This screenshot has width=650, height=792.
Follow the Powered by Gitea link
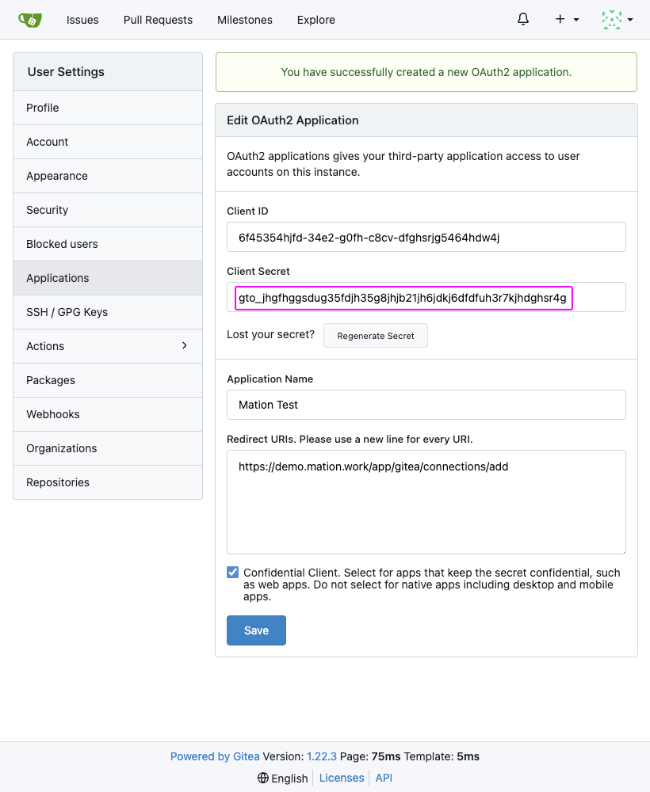tap(215, 756)
